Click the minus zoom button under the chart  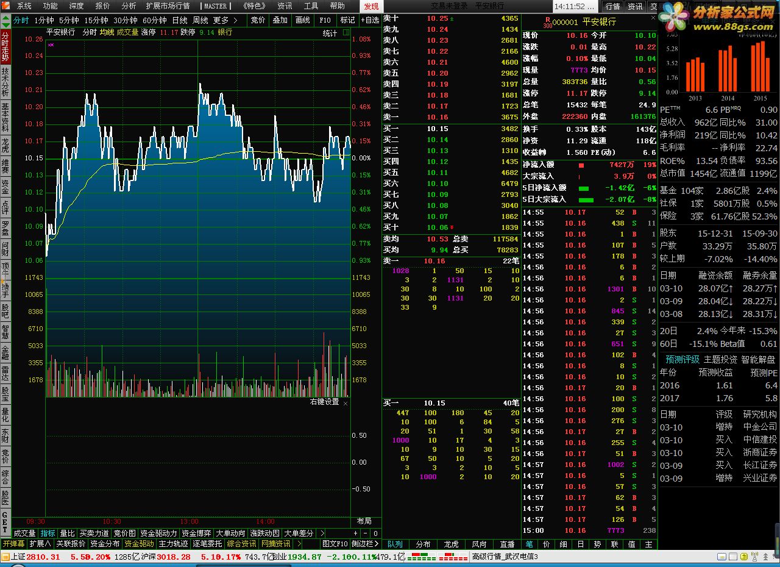366,533
